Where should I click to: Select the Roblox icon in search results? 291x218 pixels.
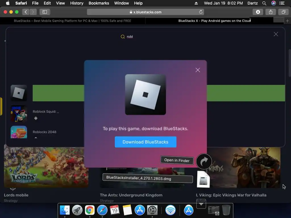[19, 93]
